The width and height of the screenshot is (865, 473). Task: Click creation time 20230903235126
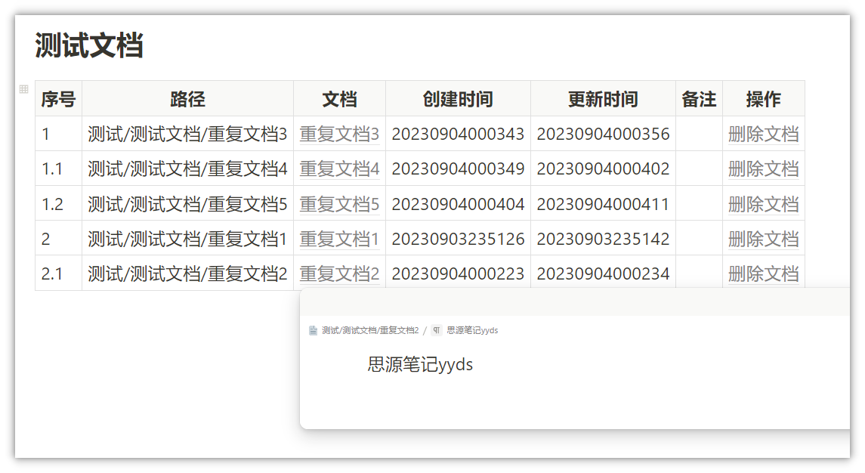click(458, 239)
